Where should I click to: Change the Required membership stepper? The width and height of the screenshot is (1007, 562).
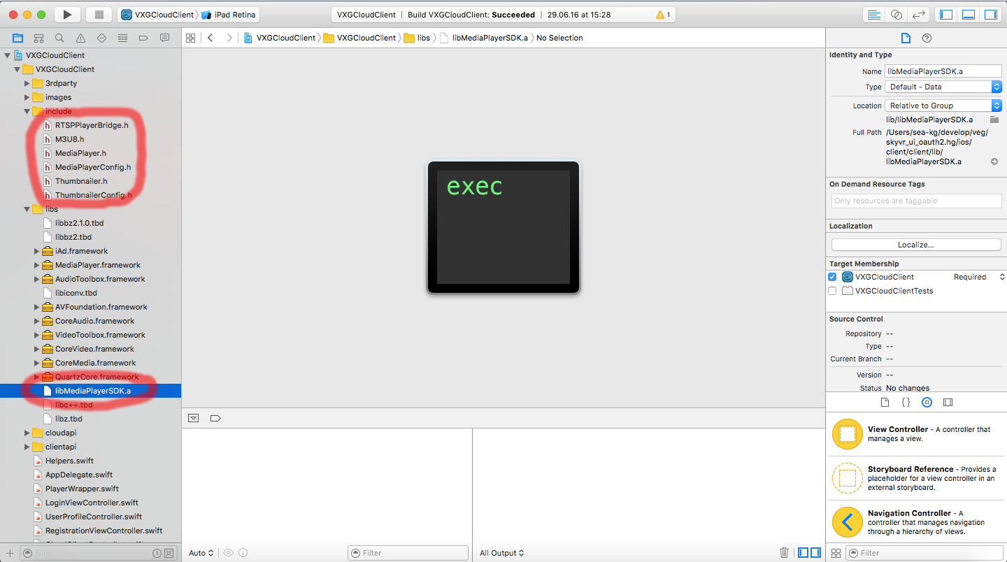1001,277
